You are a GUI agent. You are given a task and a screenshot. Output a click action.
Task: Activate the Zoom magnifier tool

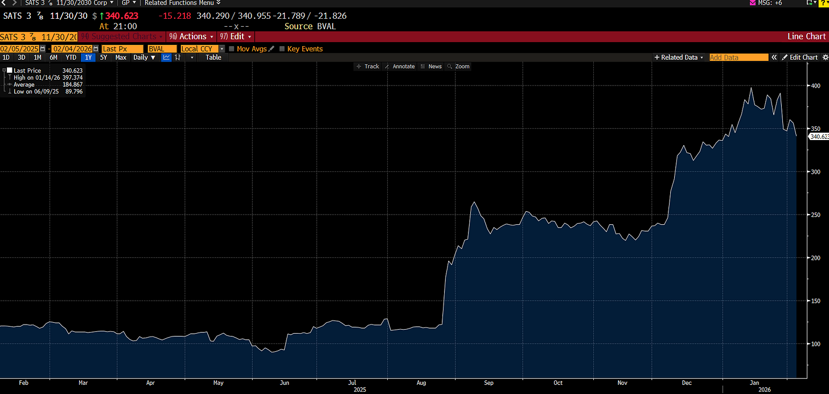(458, 67)
